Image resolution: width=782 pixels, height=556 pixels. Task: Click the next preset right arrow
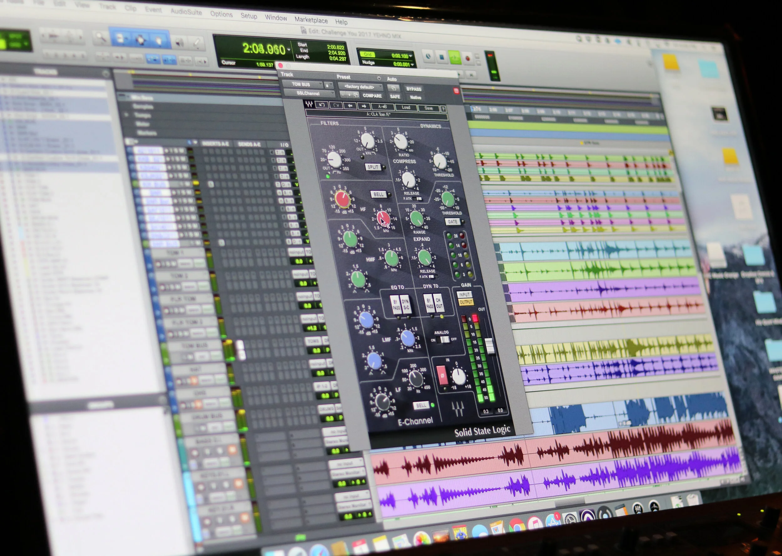click(364, 106)
